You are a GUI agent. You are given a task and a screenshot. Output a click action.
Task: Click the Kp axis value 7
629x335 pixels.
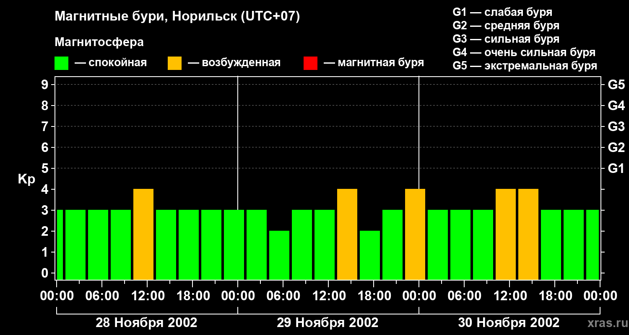[46, 127]
